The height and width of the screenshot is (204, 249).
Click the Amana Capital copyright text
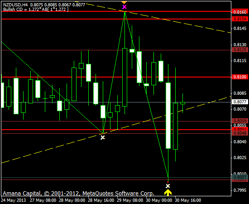click(x=79, y=194)
